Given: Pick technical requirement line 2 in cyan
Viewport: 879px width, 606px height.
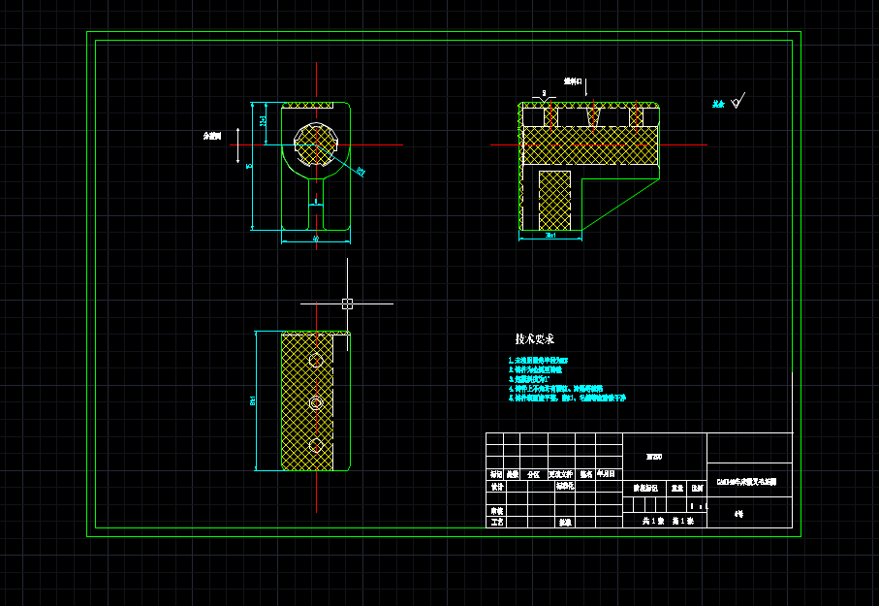Looking at the screenshot, I should 535,369.
